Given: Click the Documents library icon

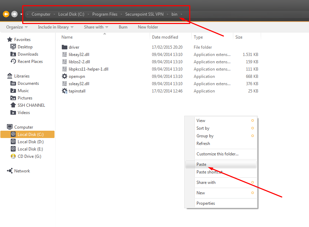Looking at the screenshot, I should [13, 83].
